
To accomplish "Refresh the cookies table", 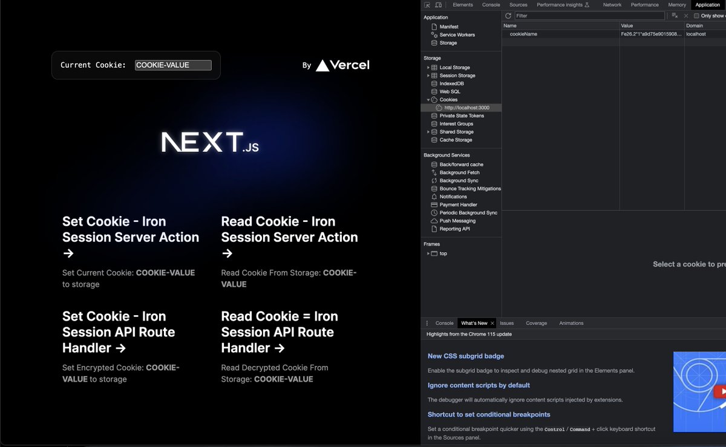I will tap(508, 16).
